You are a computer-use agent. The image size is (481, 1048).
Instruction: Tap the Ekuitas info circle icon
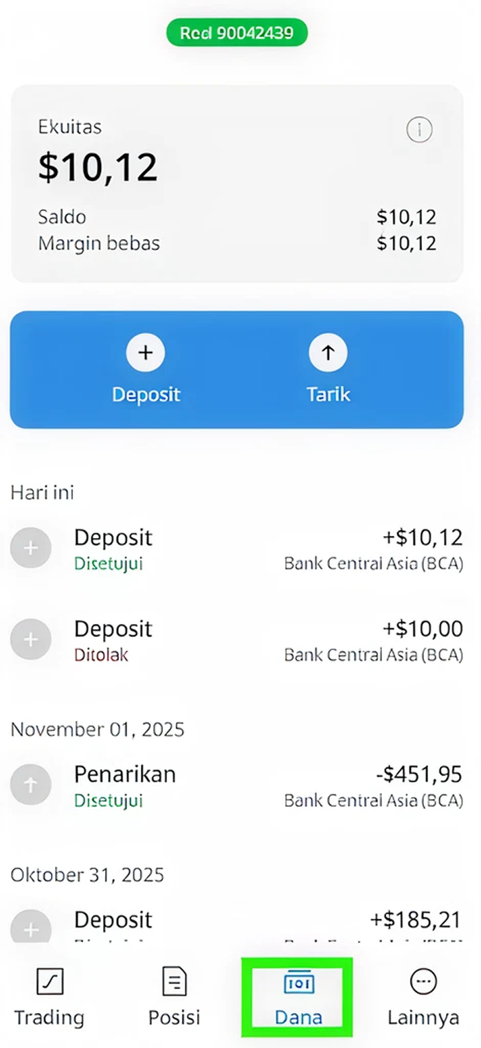tap(419, 129)
